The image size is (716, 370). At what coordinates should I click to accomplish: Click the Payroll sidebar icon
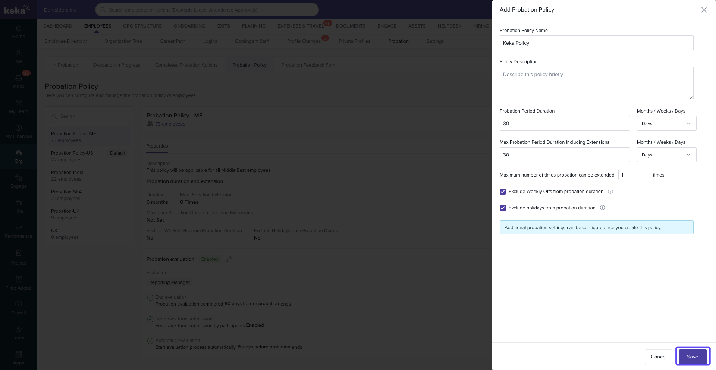pos(19,305)
